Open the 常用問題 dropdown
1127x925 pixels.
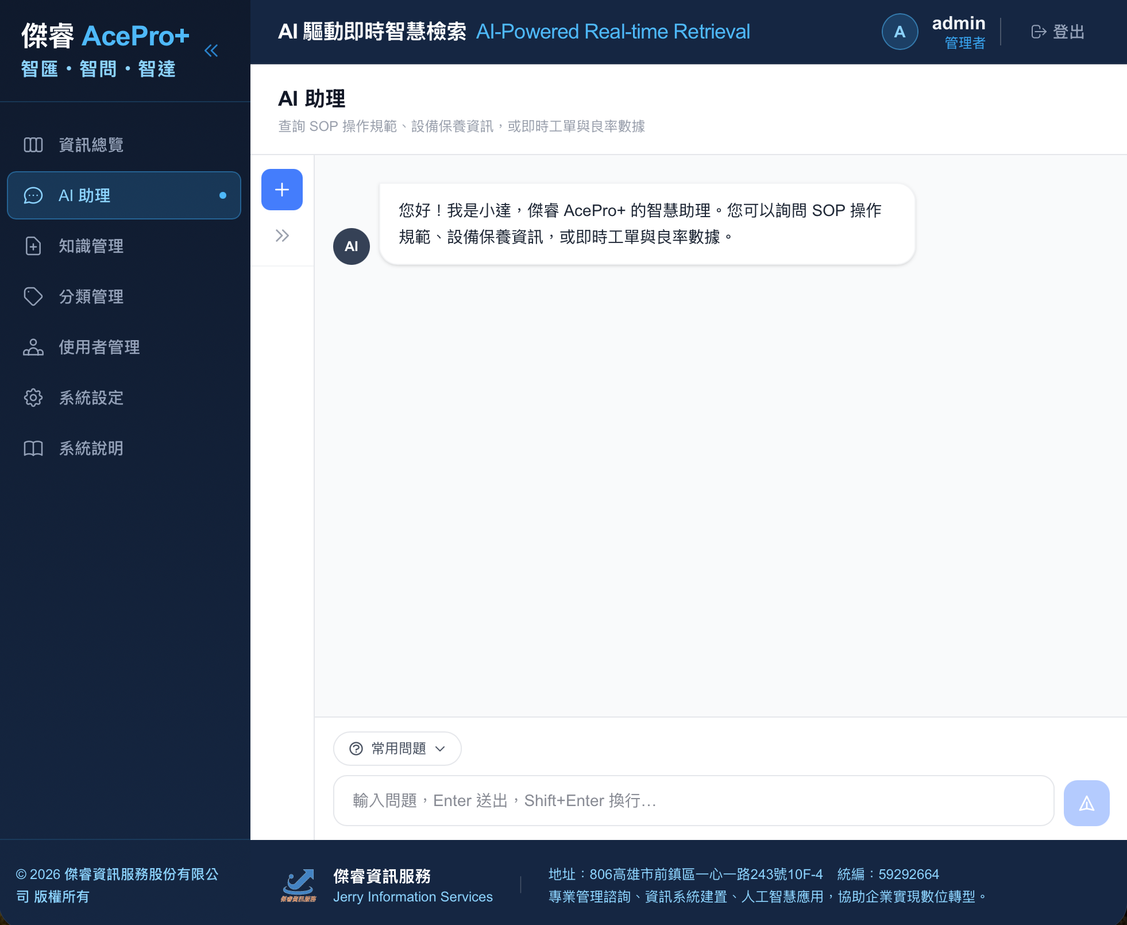point(397,749)
